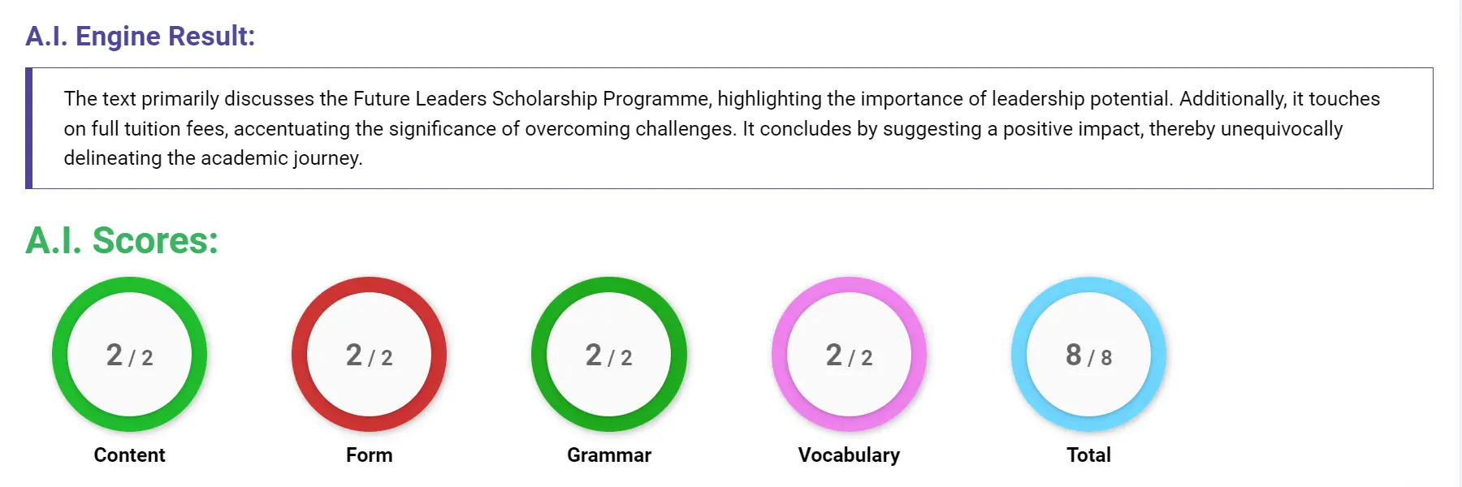Select the Form label under its gauge

pos(370,455)
